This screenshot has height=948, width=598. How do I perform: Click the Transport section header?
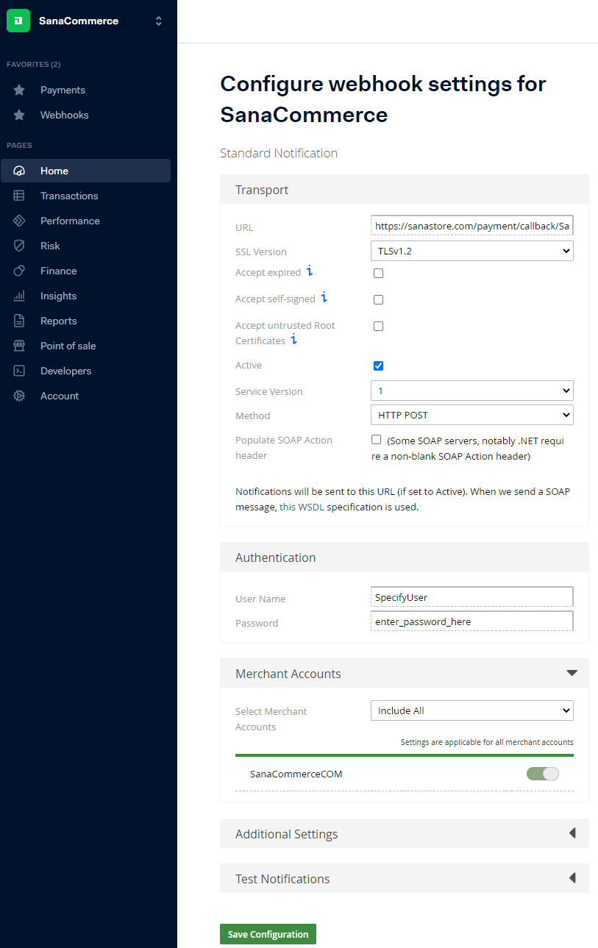[404, 190]
